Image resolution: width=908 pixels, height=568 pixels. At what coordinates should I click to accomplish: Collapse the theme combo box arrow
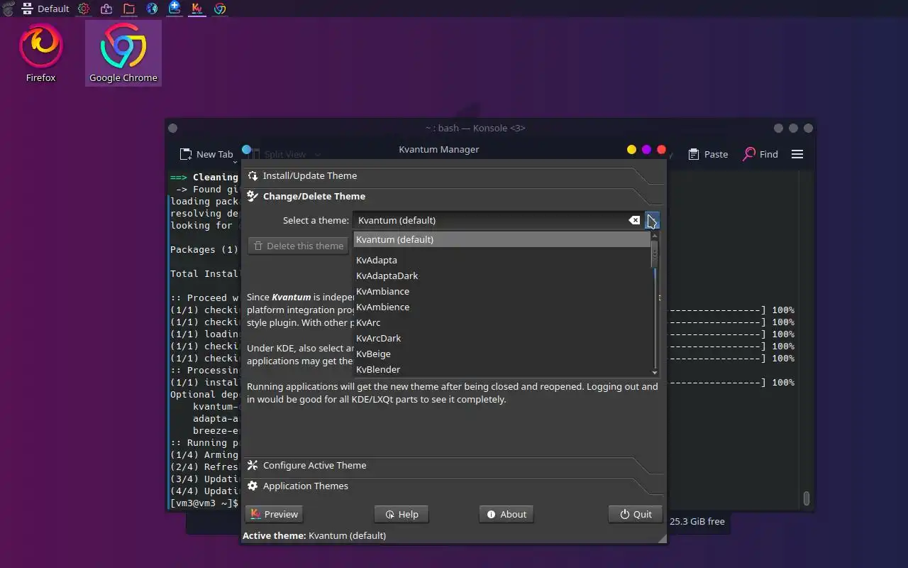(x=653, y=220)
